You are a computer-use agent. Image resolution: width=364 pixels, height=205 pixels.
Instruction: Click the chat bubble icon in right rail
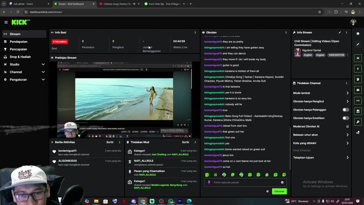pos(358,90)
